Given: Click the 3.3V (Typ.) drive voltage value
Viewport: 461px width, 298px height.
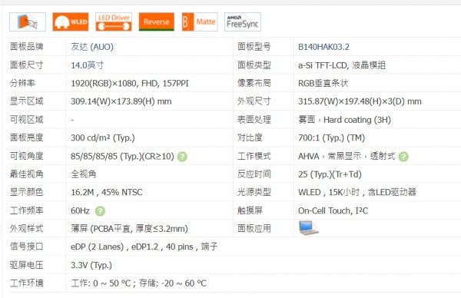Looking at the screenshot, I should 91,265.
